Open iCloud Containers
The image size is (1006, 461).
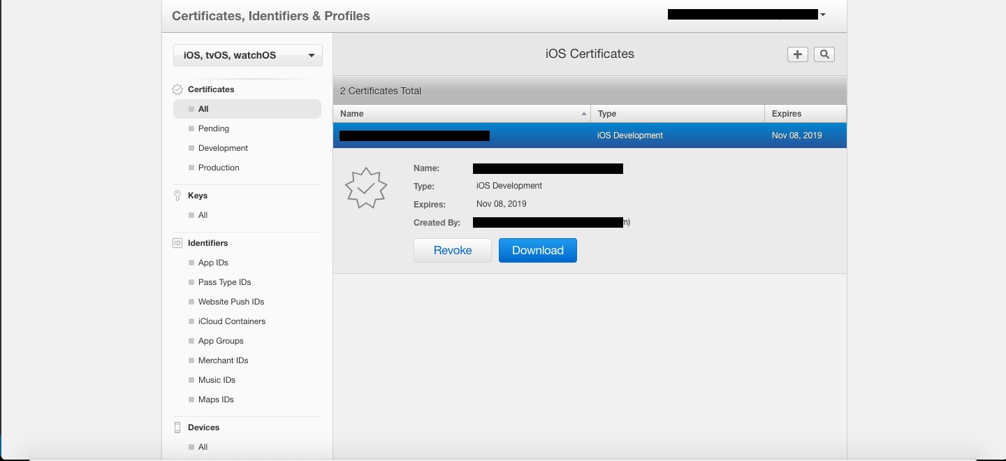(232, 321)
